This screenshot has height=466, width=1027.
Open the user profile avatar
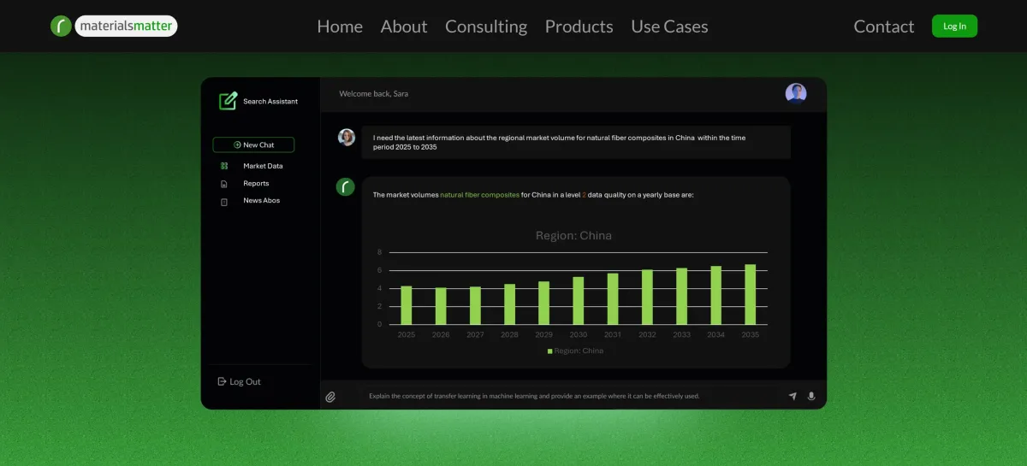pyautogui.click(x=796, y=93)
